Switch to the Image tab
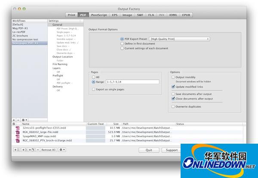 [x=127, y=15]
